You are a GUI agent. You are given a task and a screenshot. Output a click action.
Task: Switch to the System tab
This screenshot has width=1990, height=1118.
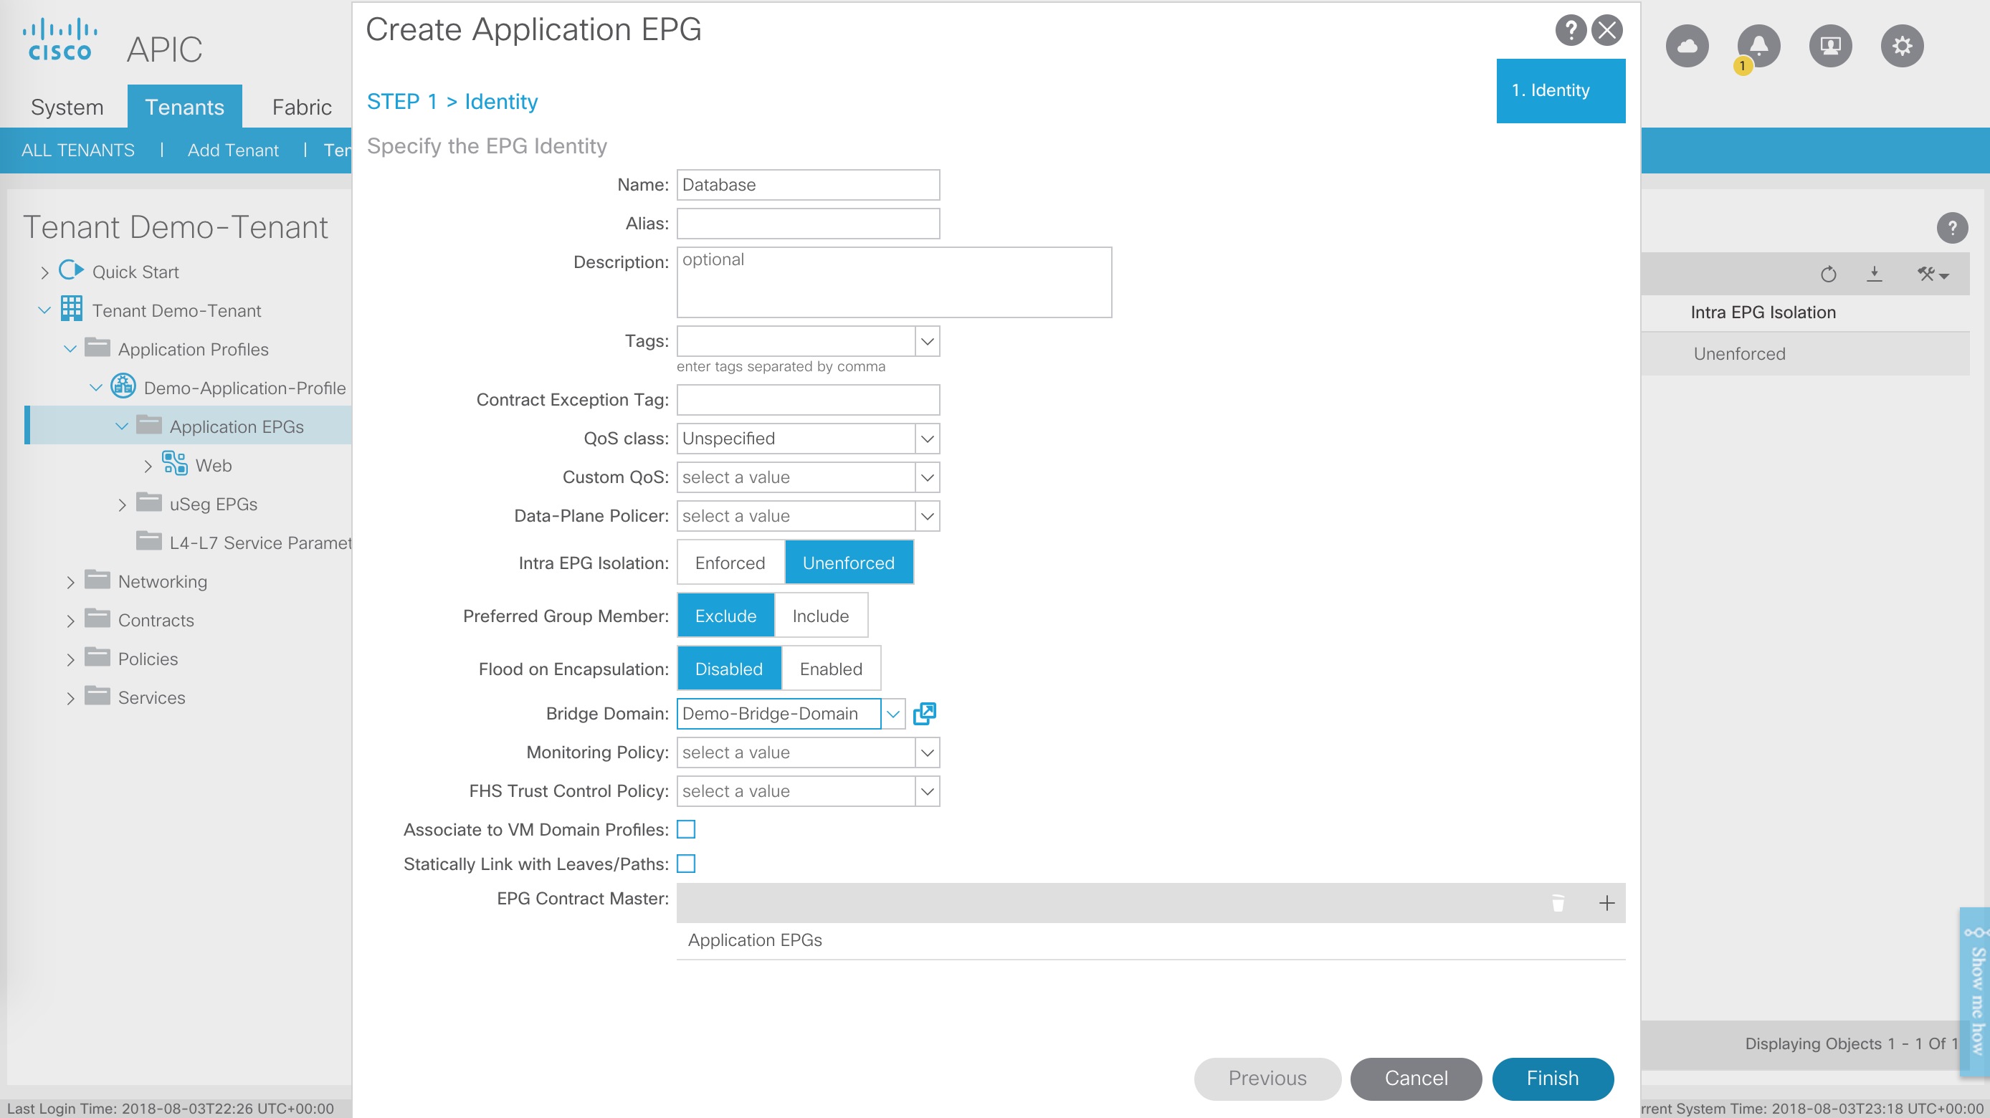(x=67, y=107)
